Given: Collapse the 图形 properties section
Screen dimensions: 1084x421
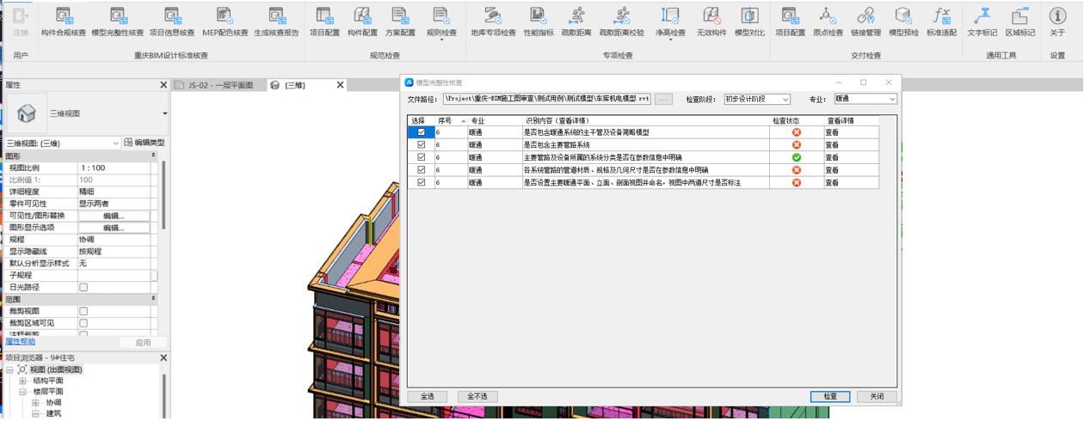Looking at the screenshot, I should point(154,156).
